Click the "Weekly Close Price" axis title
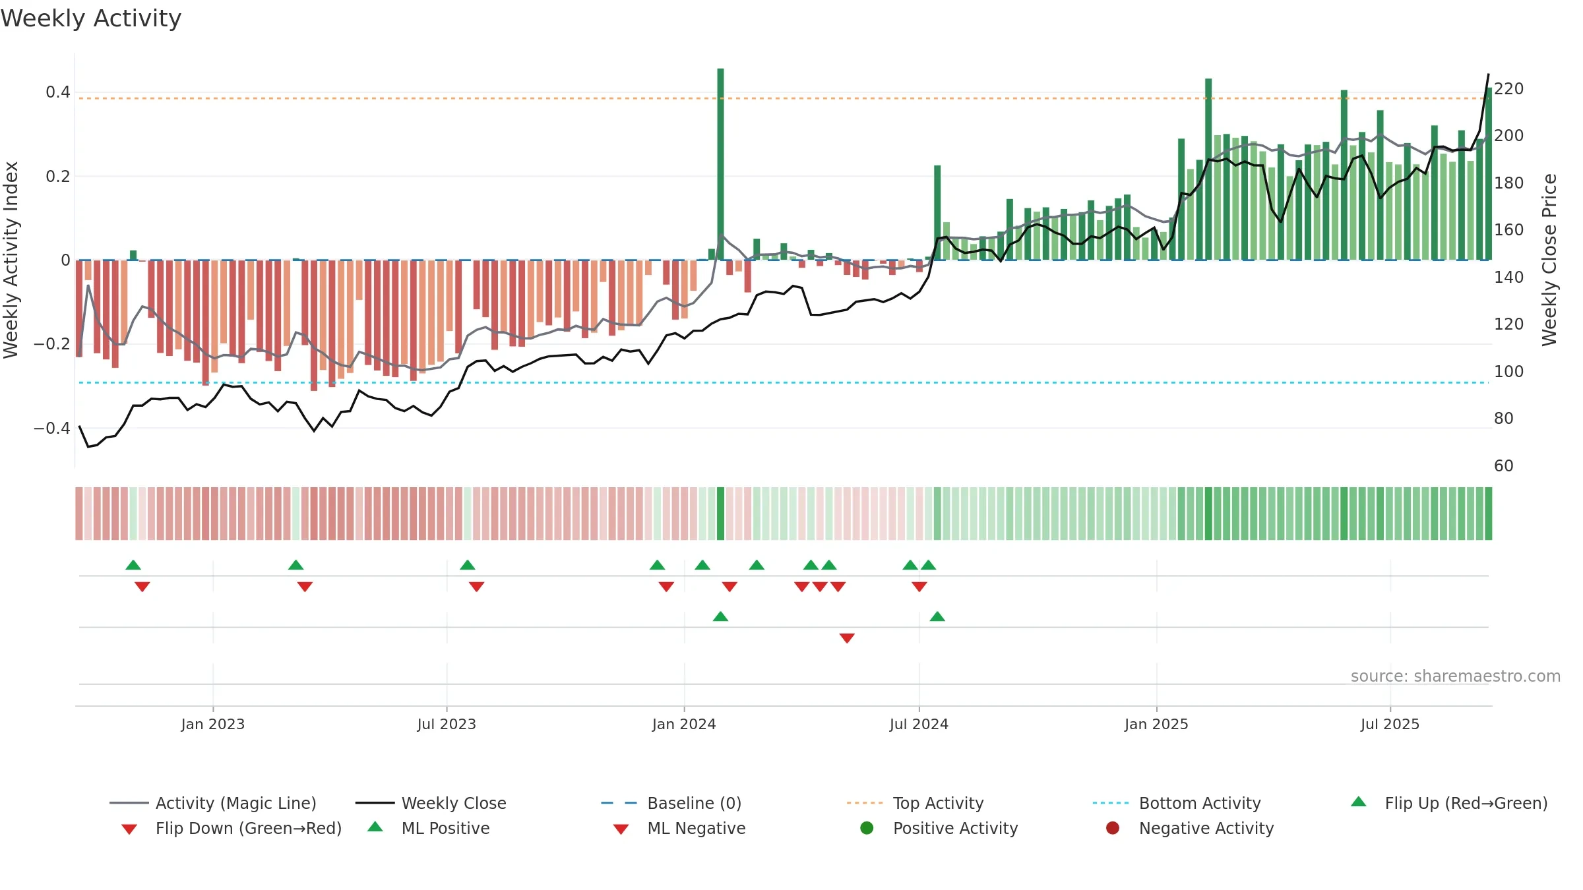 [1549, 260]
